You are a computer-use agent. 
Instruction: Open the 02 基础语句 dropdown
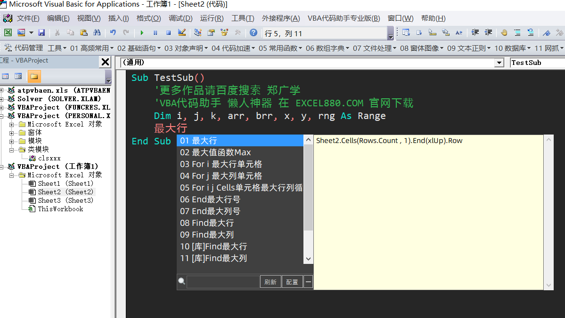coord(139,48)
